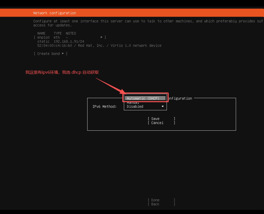Choose Disabled for the IPv6 Method
264x214 pixels.
135,106
